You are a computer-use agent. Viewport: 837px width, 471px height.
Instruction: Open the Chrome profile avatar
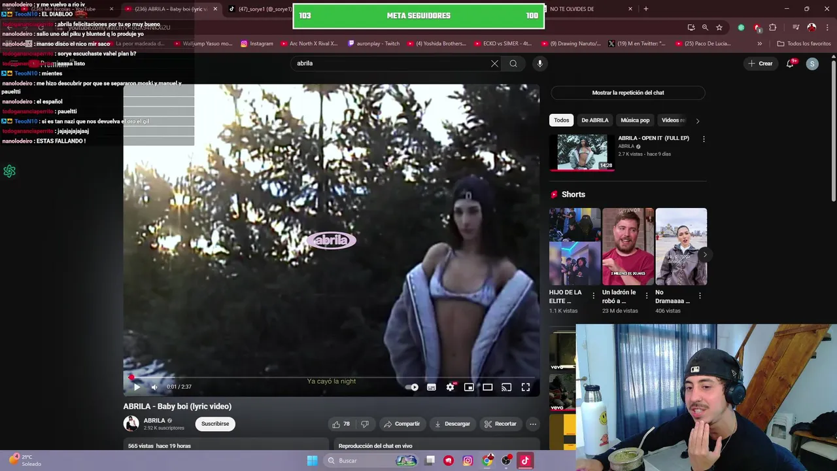tap(811, 27)
